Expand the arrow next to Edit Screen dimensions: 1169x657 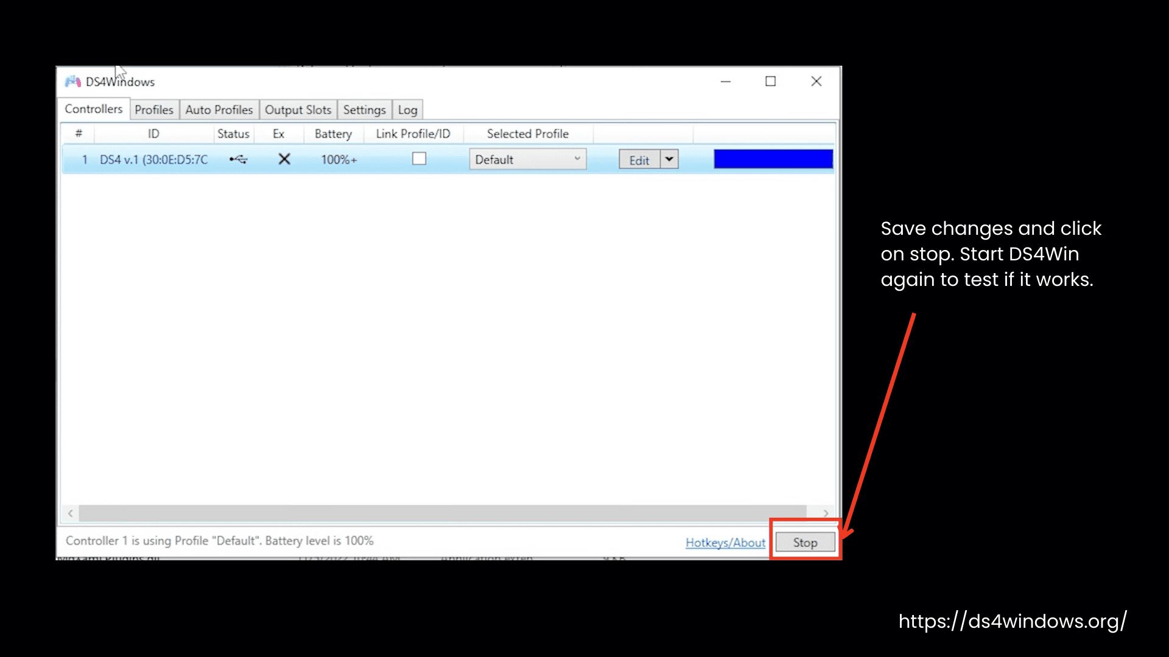coord(669,159)
